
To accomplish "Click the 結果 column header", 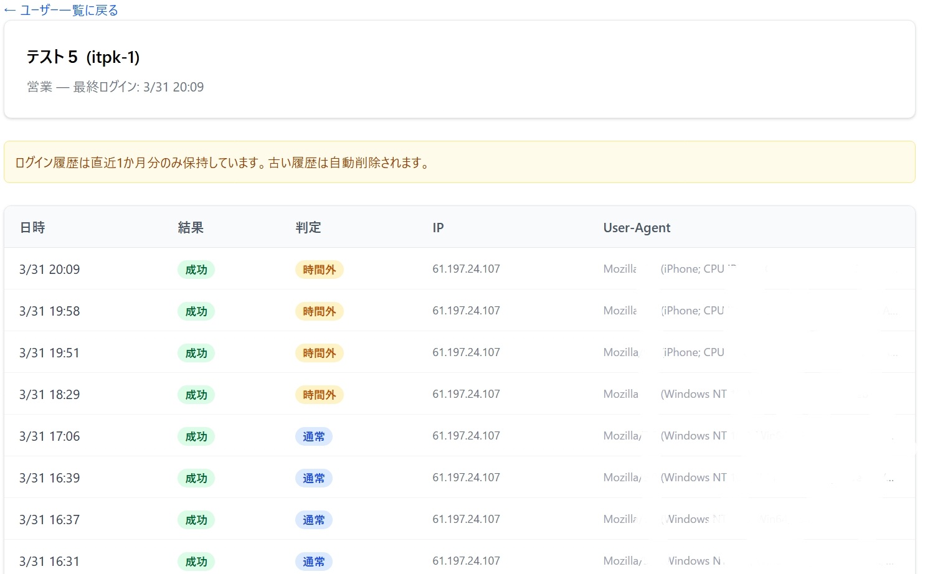I will [x=191, y=228].
